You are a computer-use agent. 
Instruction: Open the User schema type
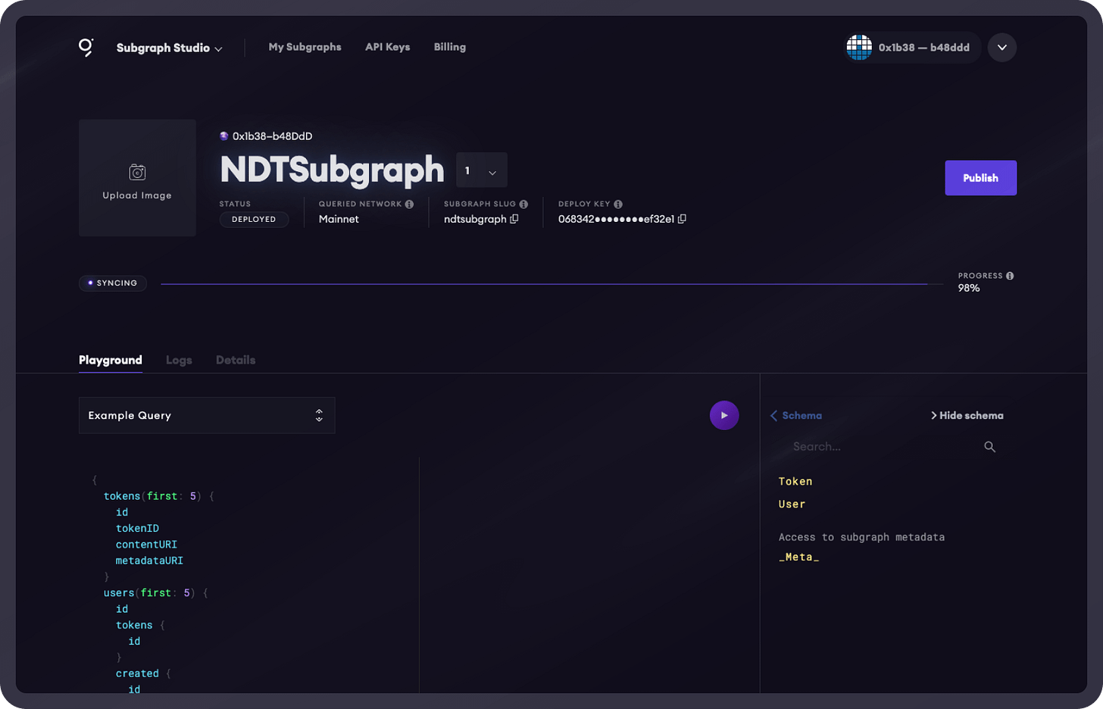(x=792, y=504)
